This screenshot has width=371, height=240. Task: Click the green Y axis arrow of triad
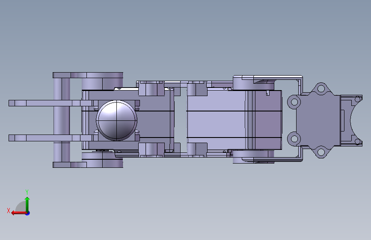point(27,204)
